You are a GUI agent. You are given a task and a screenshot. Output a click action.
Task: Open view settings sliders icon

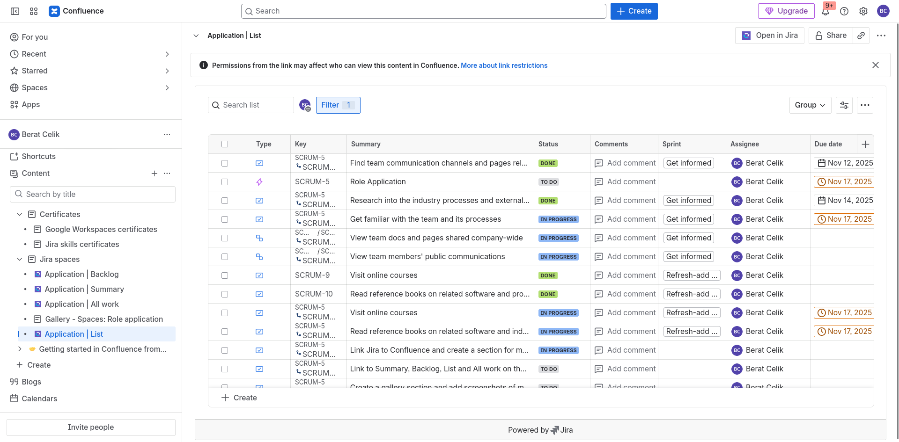pos(844,105)
